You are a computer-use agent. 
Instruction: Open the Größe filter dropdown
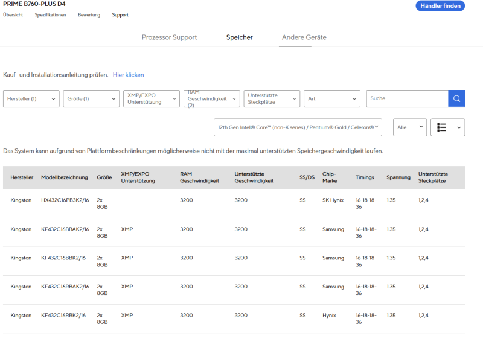pos(91,98)
